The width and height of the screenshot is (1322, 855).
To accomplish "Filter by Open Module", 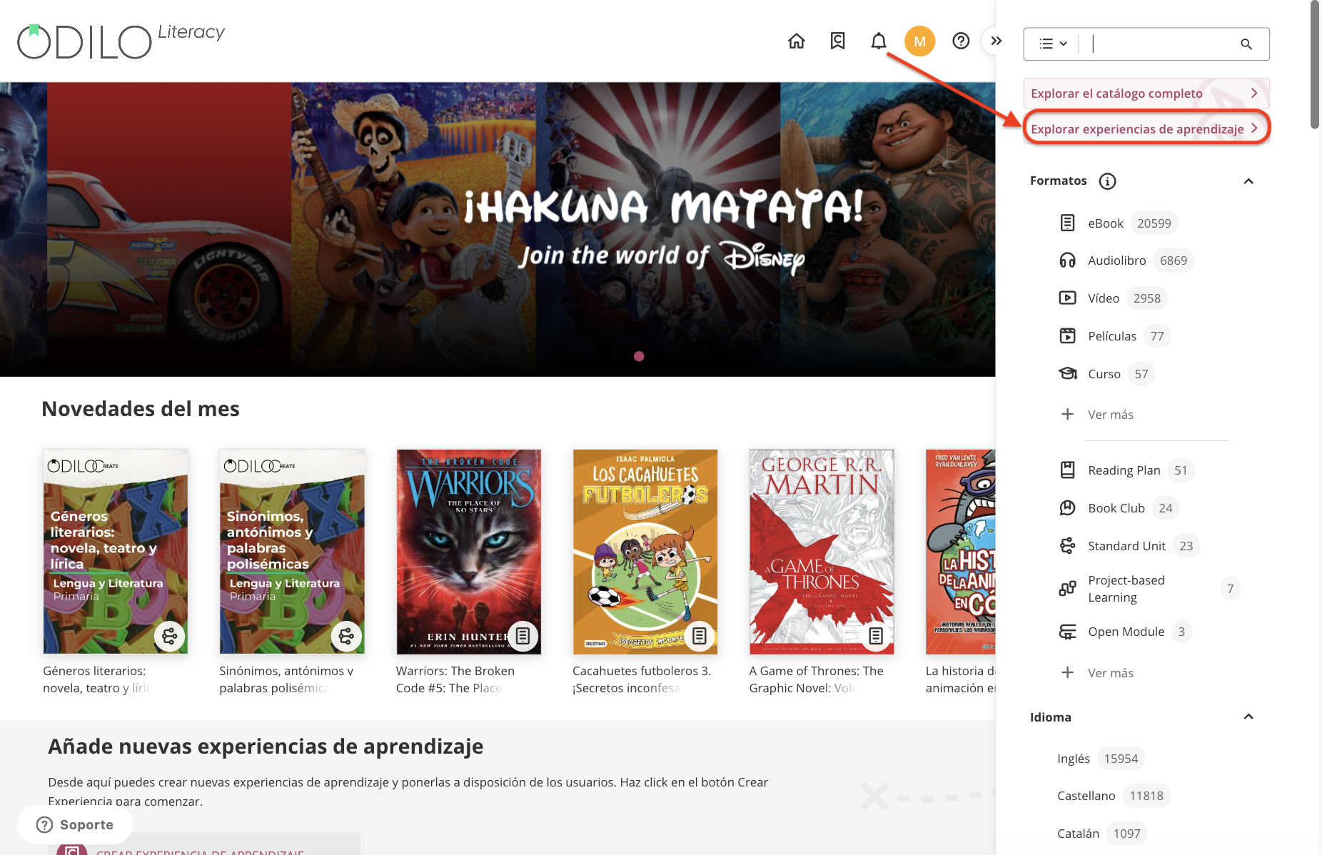I will click(1125, 632).
